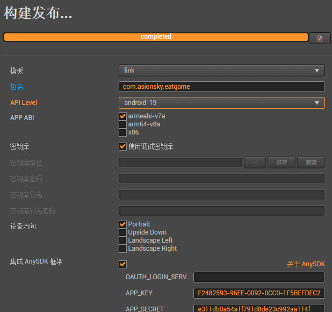Open the 关于 AnySDK link

[x=306, y=264]
